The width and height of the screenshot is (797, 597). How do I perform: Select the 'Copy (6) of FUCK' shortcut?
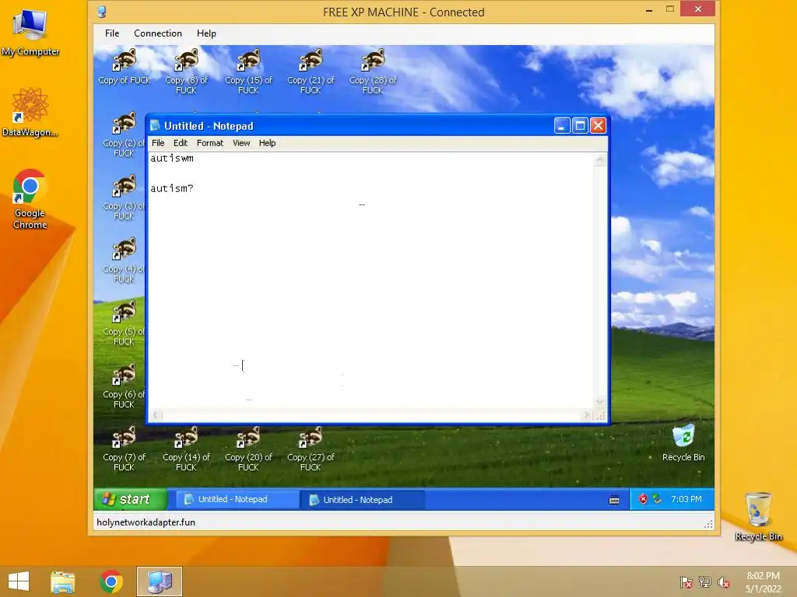(x=124, y=387)
